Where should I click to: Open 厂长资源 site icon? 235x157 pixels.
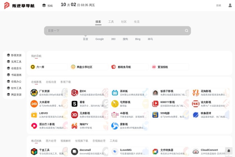coord(34,93)
